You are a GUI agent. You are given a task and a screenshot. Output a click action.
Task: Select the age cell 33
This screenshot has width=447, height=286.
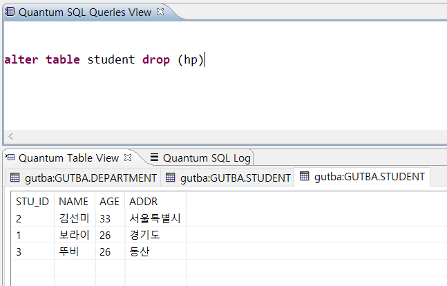tap(110, 218)
